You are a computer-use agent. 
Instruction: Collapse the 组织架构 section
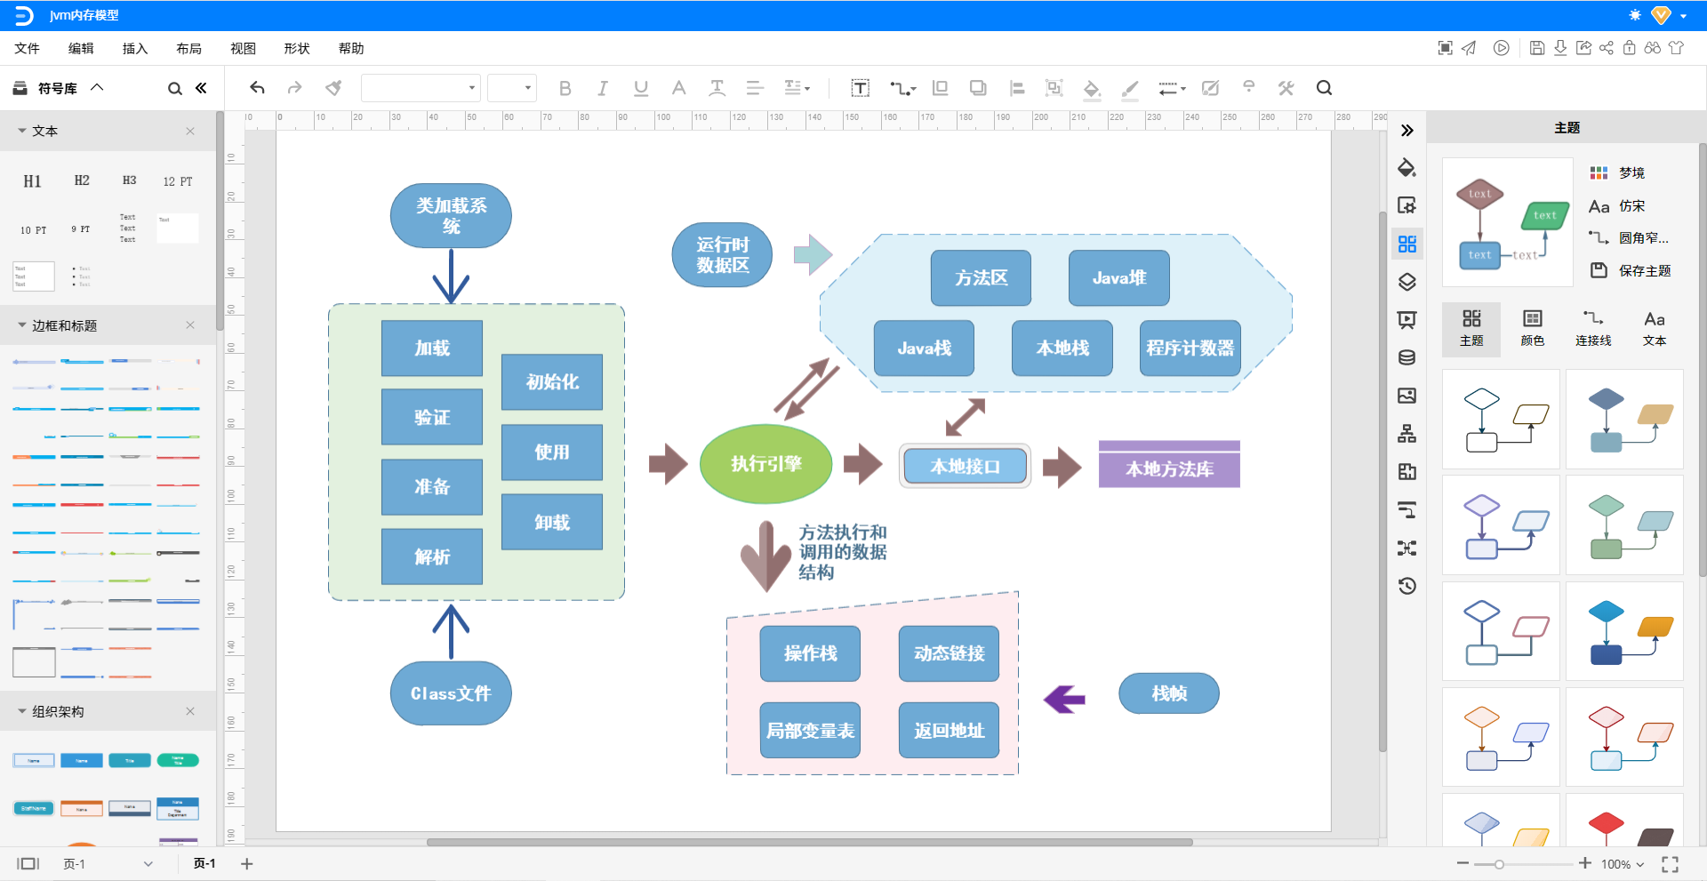pos(22,711)
